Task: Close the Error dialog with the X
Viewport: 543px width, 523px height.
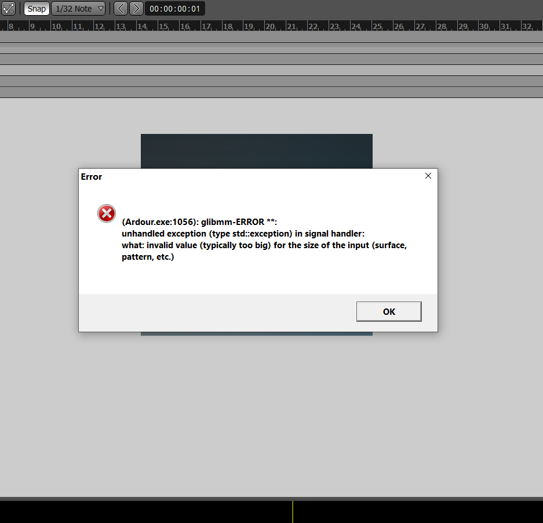Action: (428, 176)
